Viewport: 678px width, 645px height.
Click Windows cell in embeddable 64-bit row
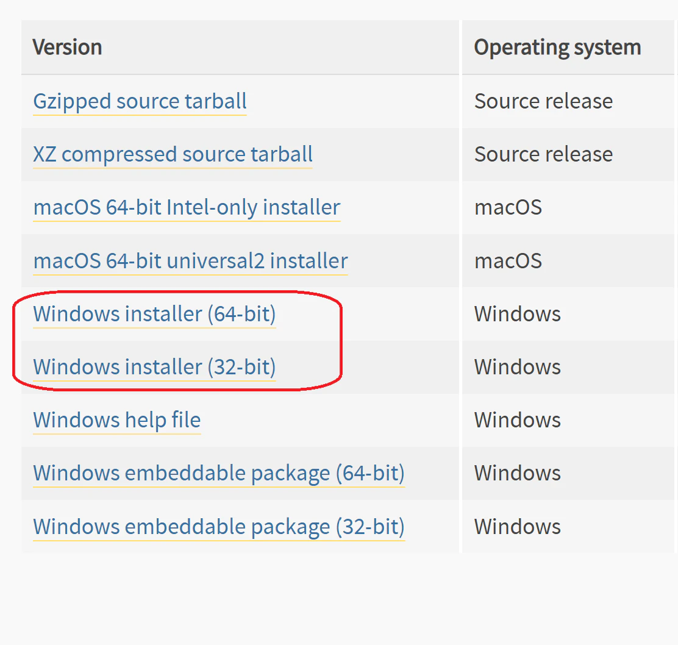pos(518,473)
